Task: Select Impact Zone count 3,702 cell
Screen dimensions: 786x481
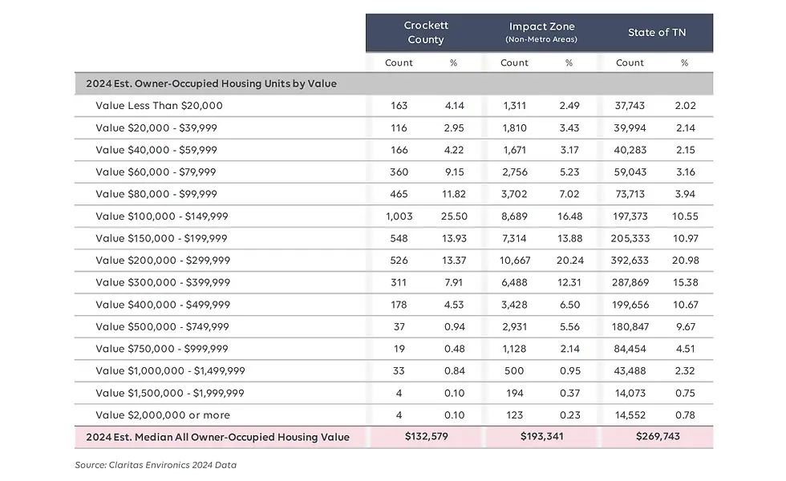Action: point(514,194)
